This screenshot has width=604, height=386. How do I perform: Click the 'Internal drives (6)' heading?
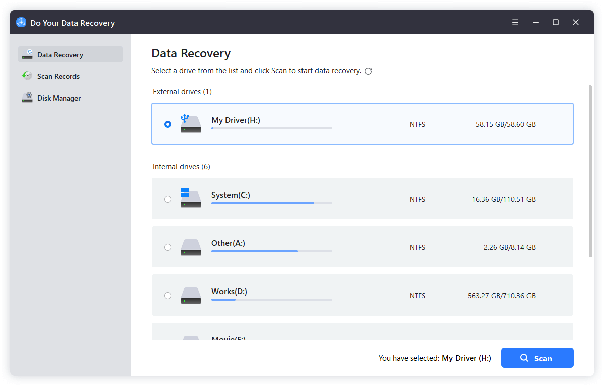pyautogui.click(x=181, y=167)
